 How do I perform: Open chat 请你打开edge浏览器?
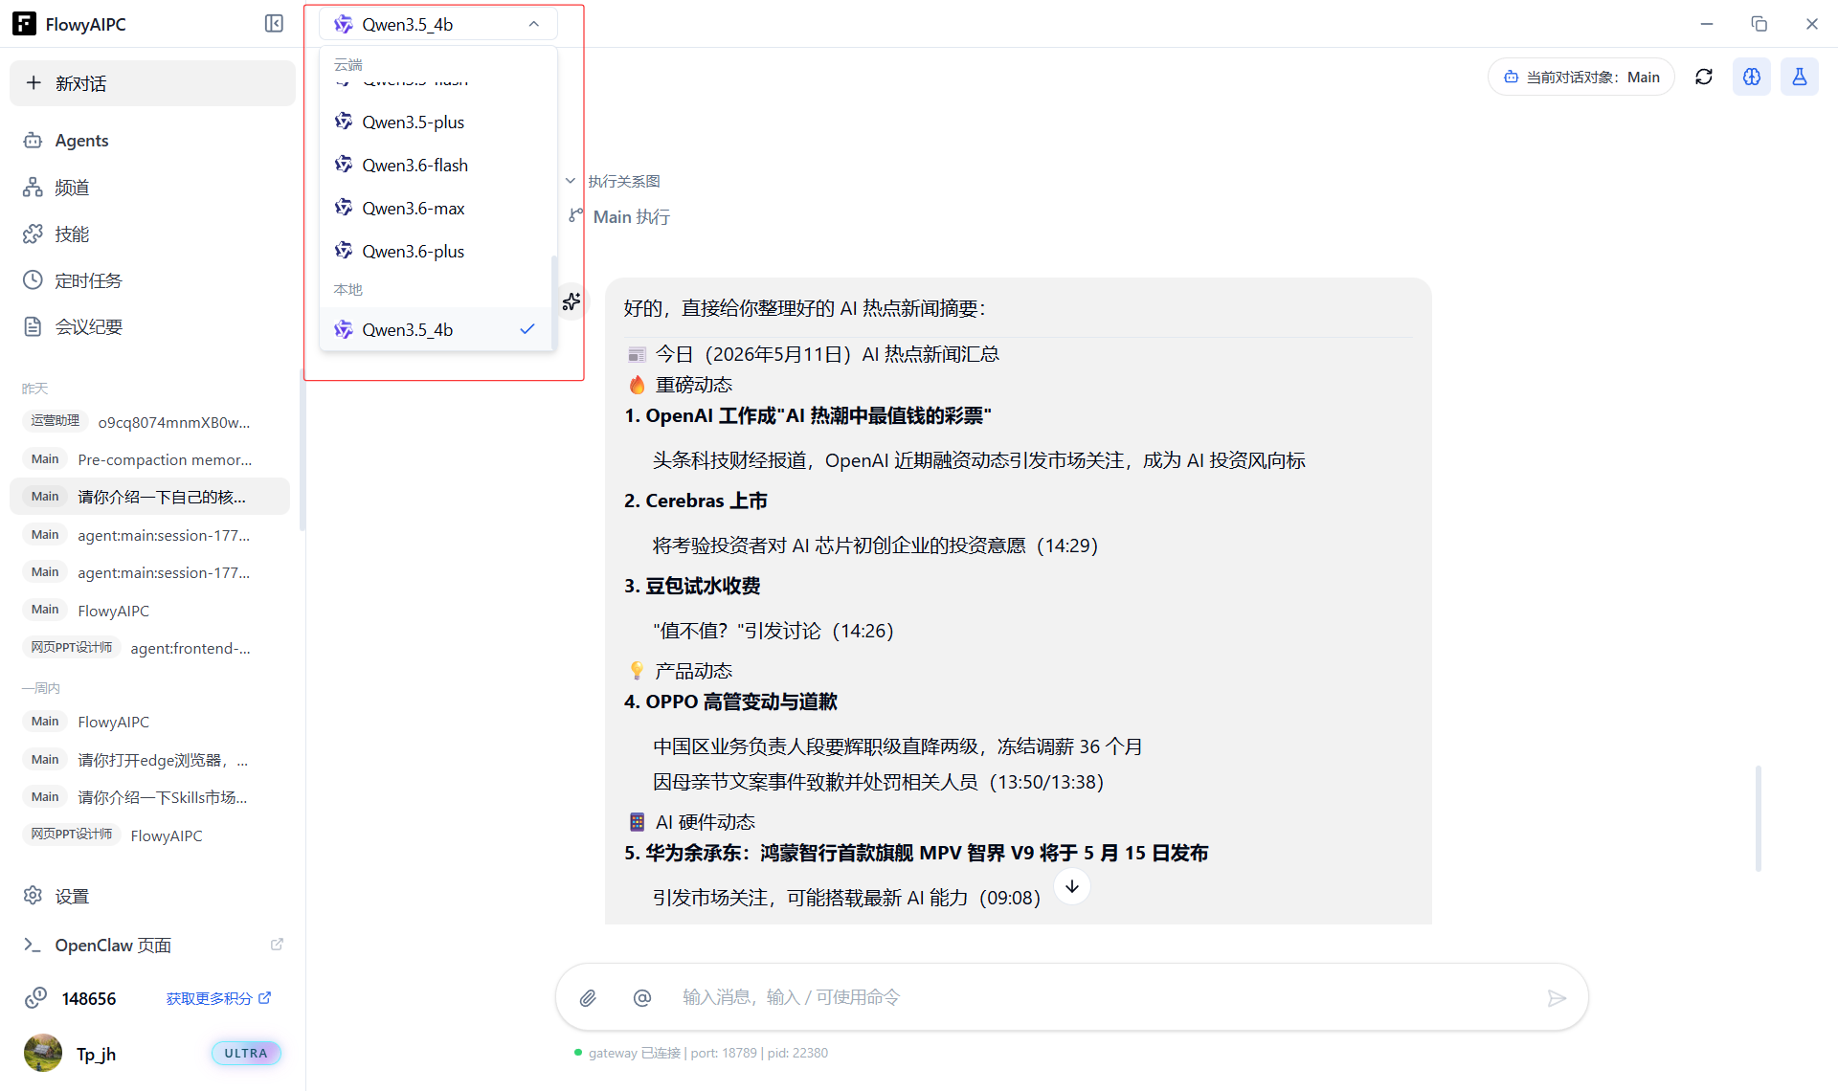point(149,760)
